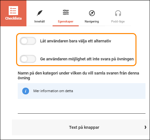Expand the 'Text på knappar' section

click(81, 127)
